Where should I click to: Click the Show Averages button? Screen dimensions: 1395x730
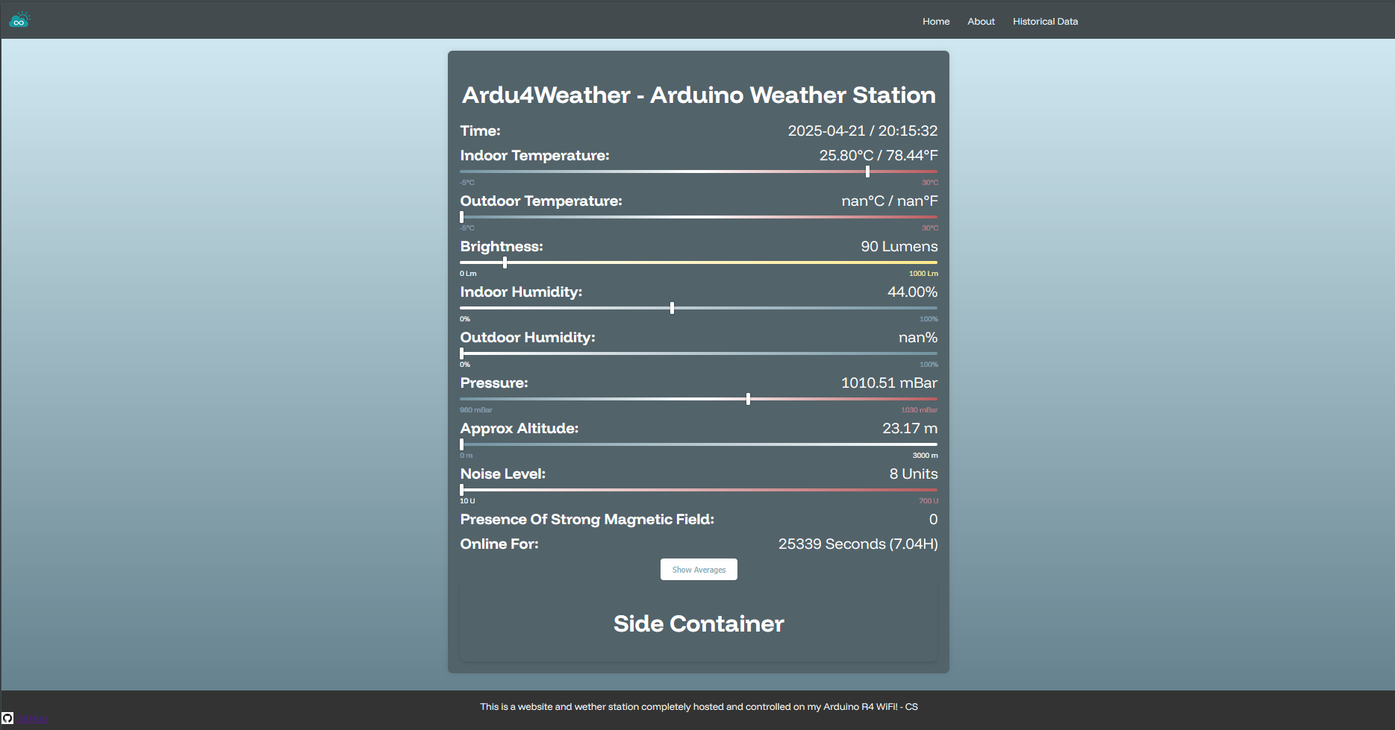(699, 570)
